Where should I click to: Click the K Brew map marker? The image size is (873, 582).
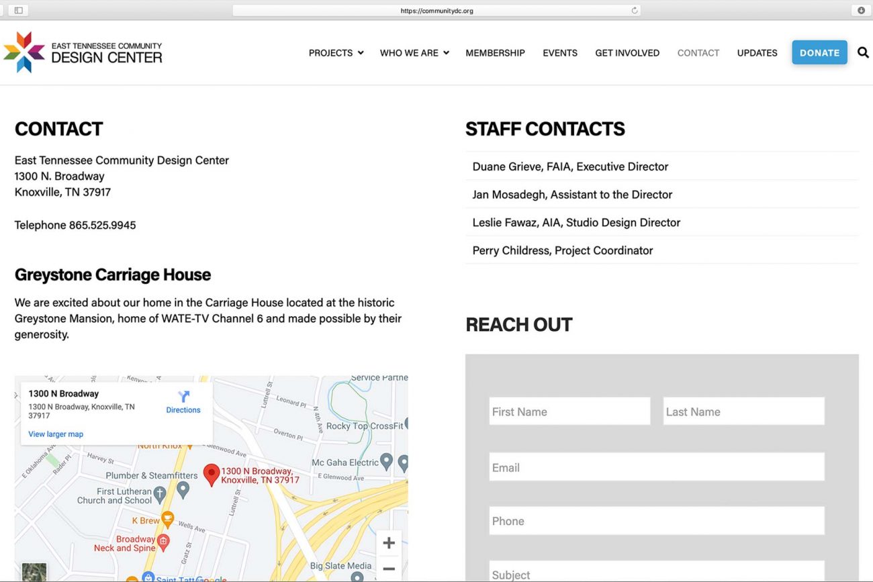pos(167,520)
